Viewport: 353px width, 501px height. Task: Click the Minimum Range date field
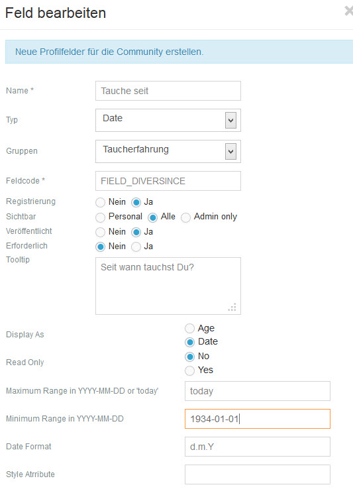pyautogui.click(x=258, y=419)
